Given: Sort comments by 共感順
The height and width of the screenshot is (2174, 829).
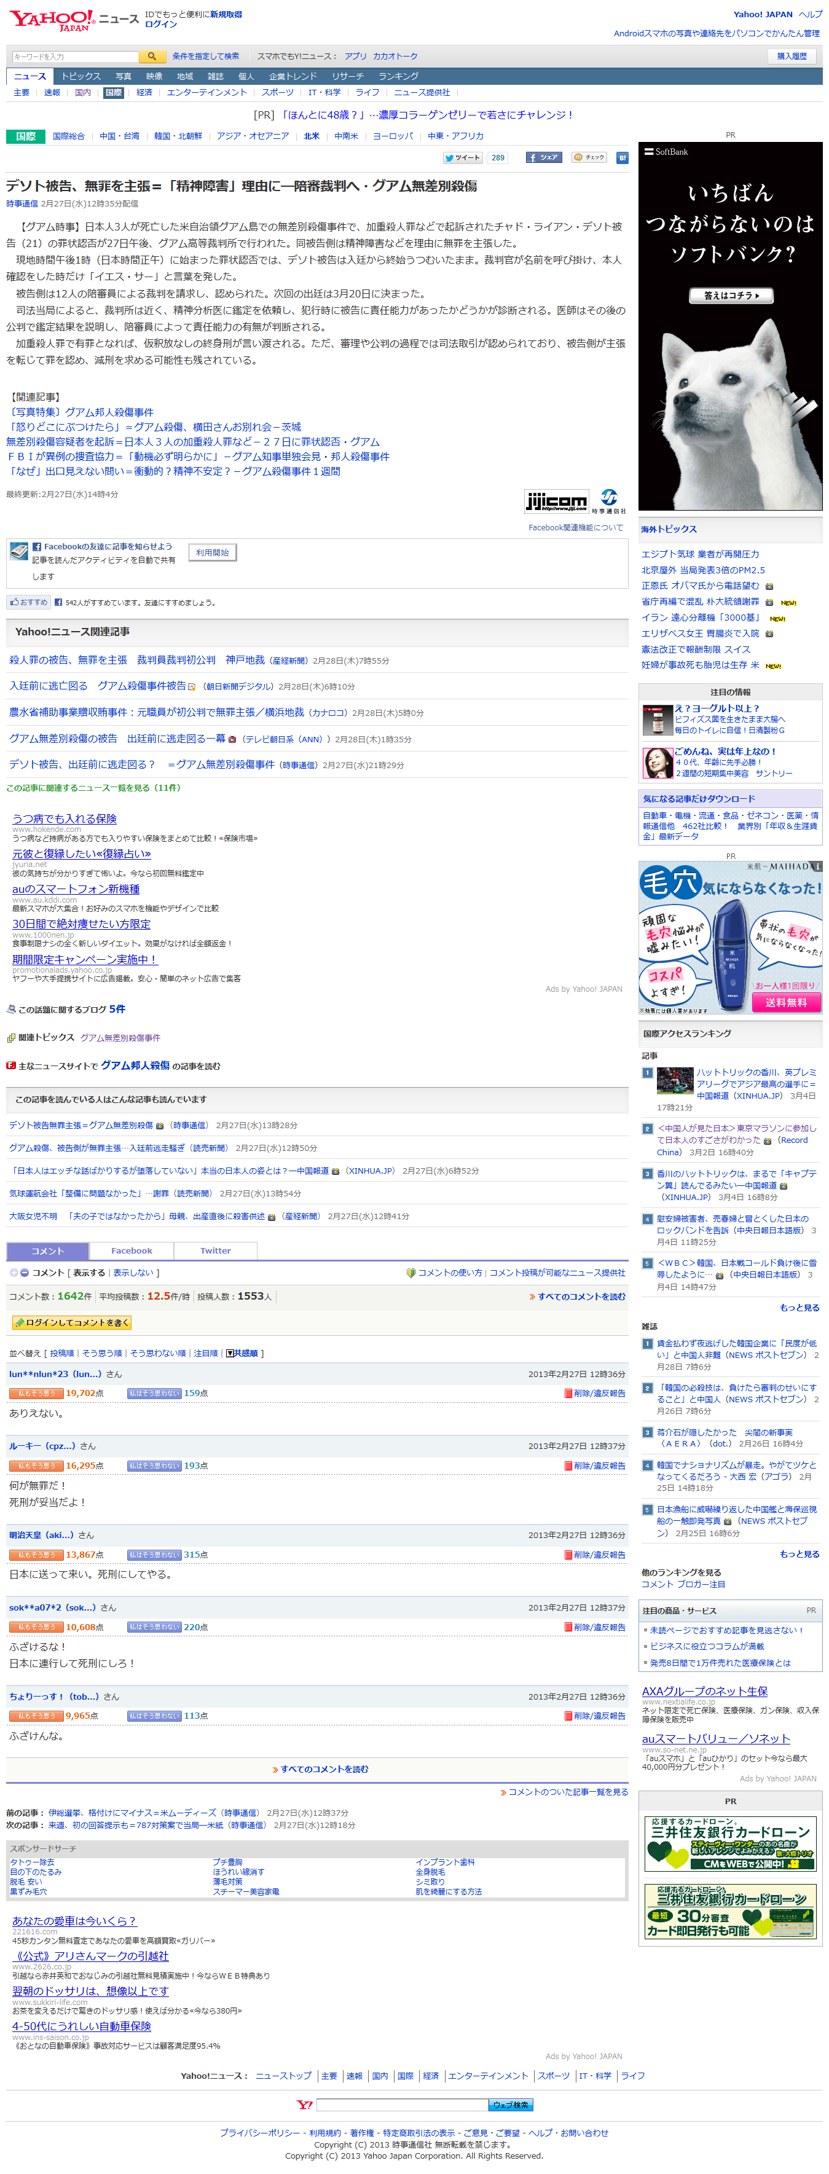Looking at the screenshot, I should click(x=242, y=1353).
